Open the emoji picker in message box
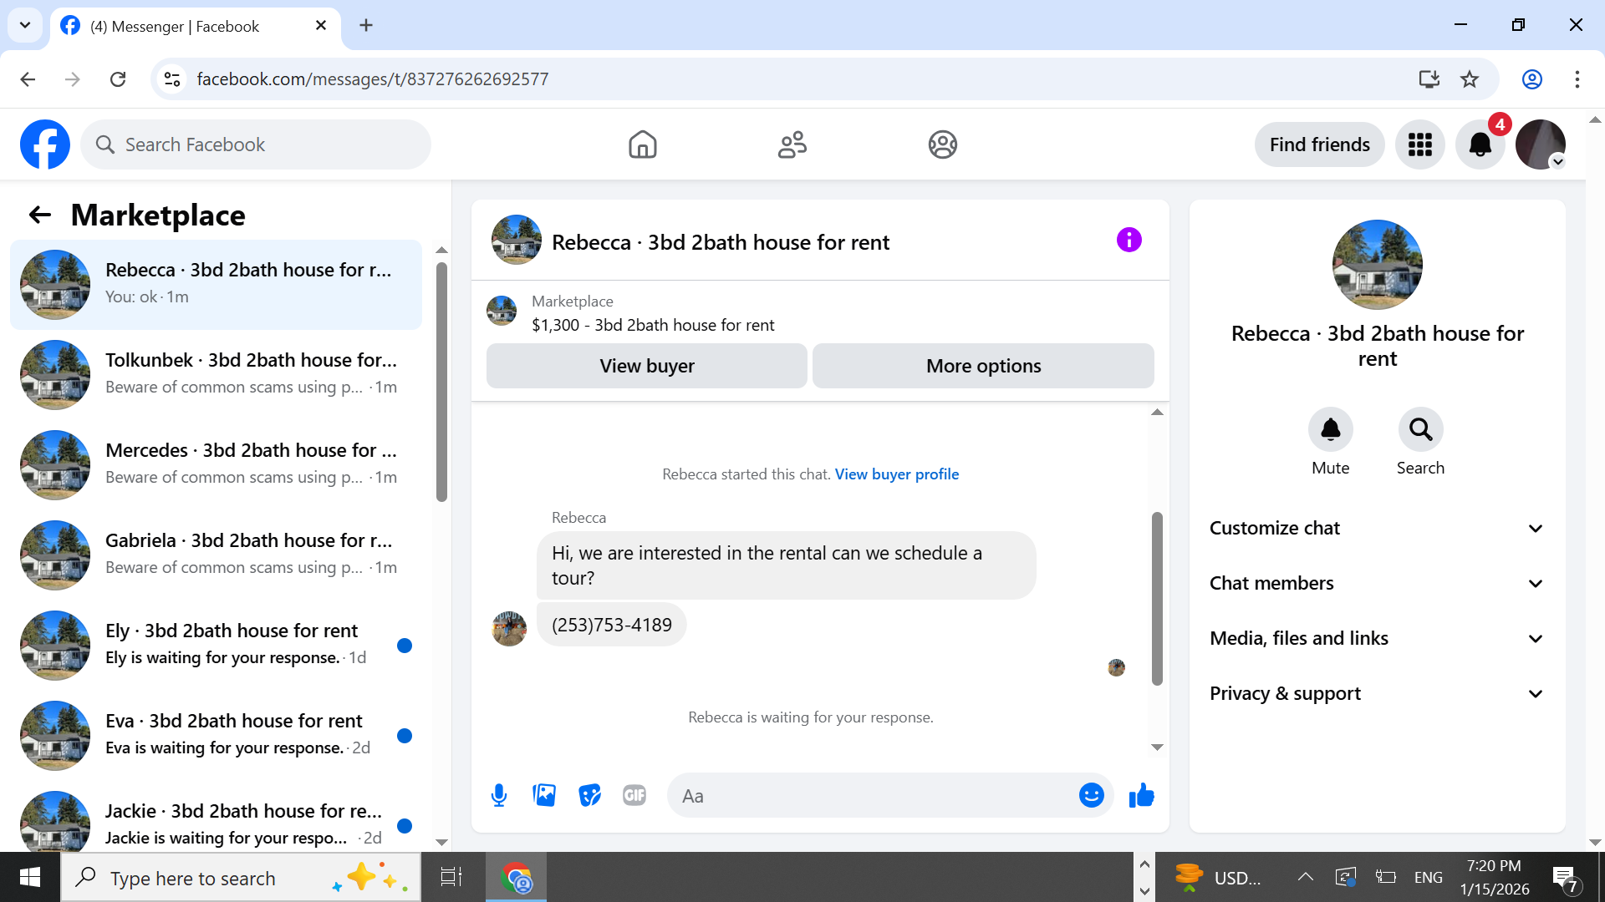Image resolution: width=1605 pixels, height=902 pixels. [1091, 795]
